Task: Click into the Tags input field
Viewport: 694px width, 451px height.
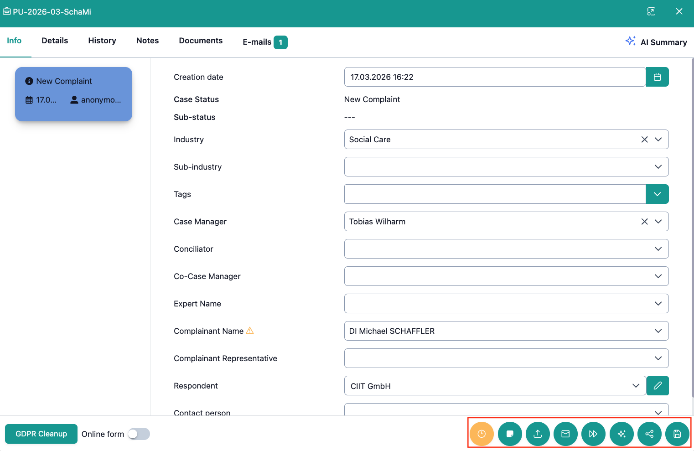Action: pos(495,194)
